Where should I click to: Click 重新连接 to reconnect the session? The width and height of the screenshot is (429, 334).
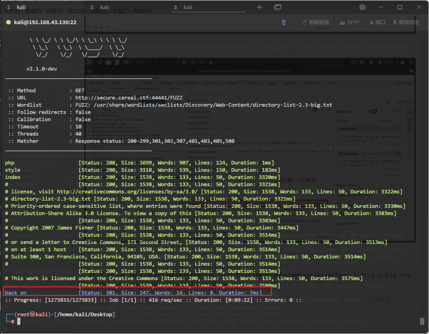pos(316,22)
